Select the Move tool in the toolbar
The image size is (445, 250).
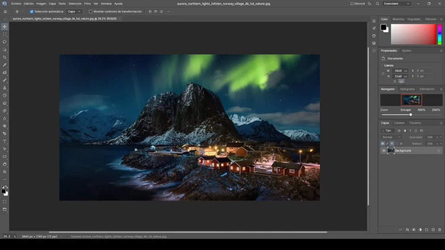pos(4,26)
